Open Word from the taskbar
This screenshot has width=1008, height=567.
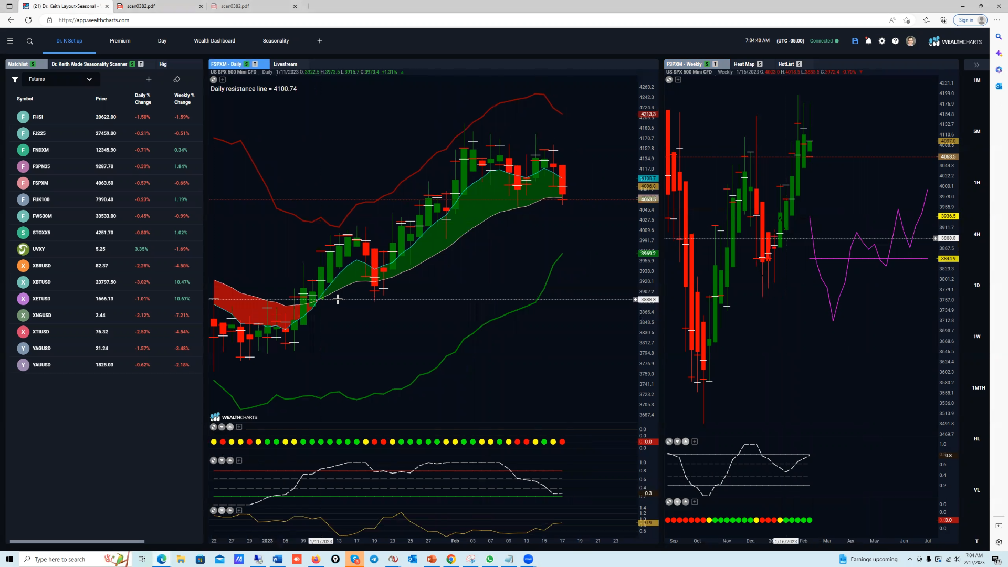tap(277, 559)
